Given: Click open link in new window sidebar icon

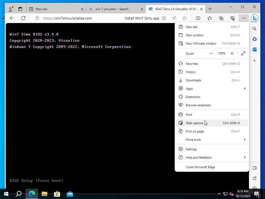Looking at the screenshot, I should click(x=255, y=178).
